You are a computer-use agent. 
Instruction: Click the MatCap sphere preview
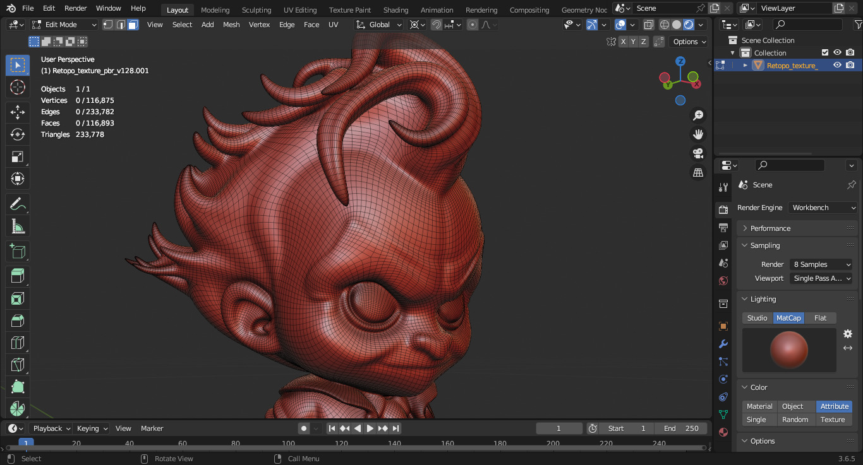click(x=789, y=350)
